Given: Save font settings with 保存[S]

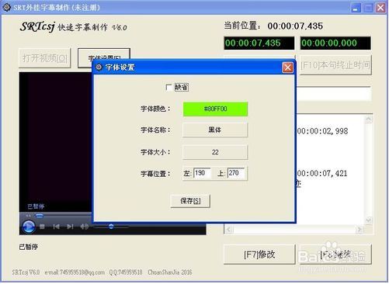Looking at the screenshot, I should pos(190,201).
